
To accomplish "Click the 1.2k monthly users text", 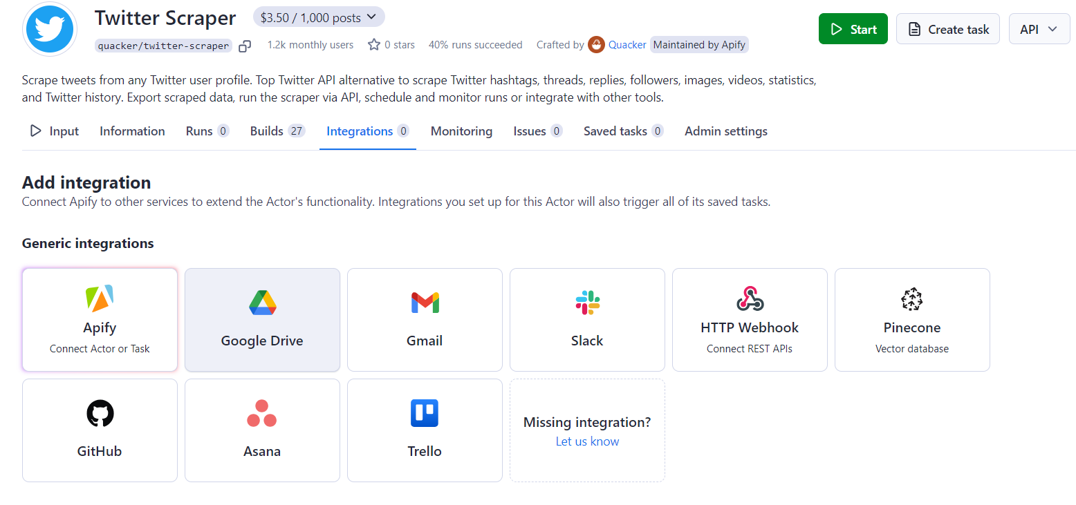I will [310, 45].
